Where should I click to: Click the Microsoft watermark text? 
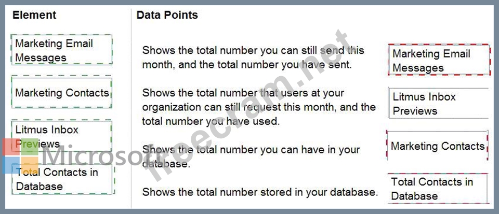point(88,155)
